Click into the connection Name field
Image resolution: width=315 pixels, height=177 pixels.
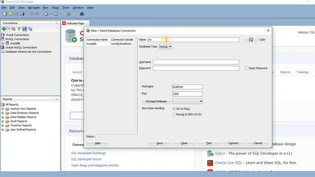[193, 40]
